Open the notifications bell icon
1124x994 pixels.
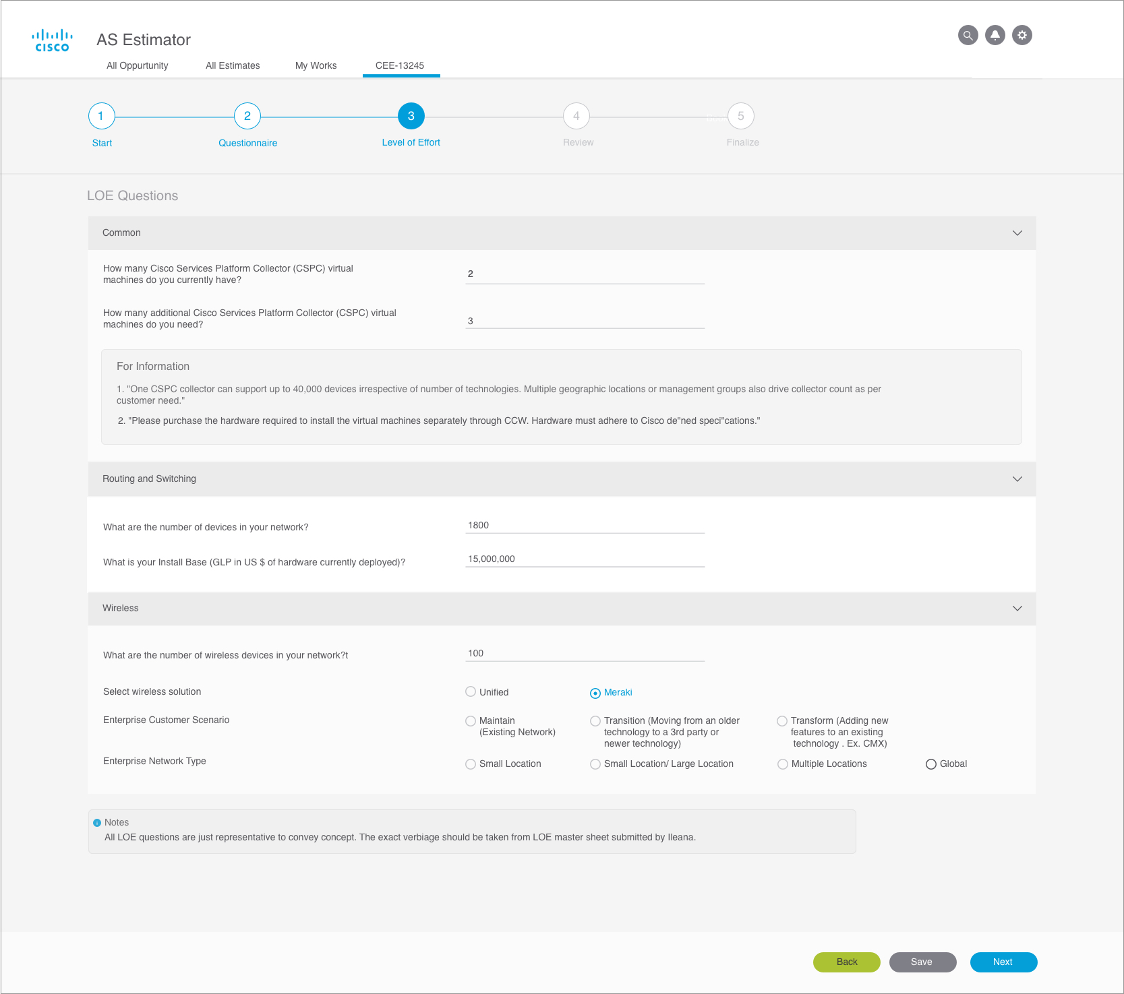click(x=995, y=35)
